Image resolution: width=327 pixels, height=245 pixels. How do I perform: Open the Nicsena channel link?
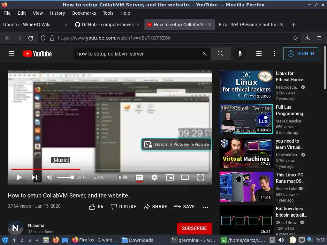(36, 226)
